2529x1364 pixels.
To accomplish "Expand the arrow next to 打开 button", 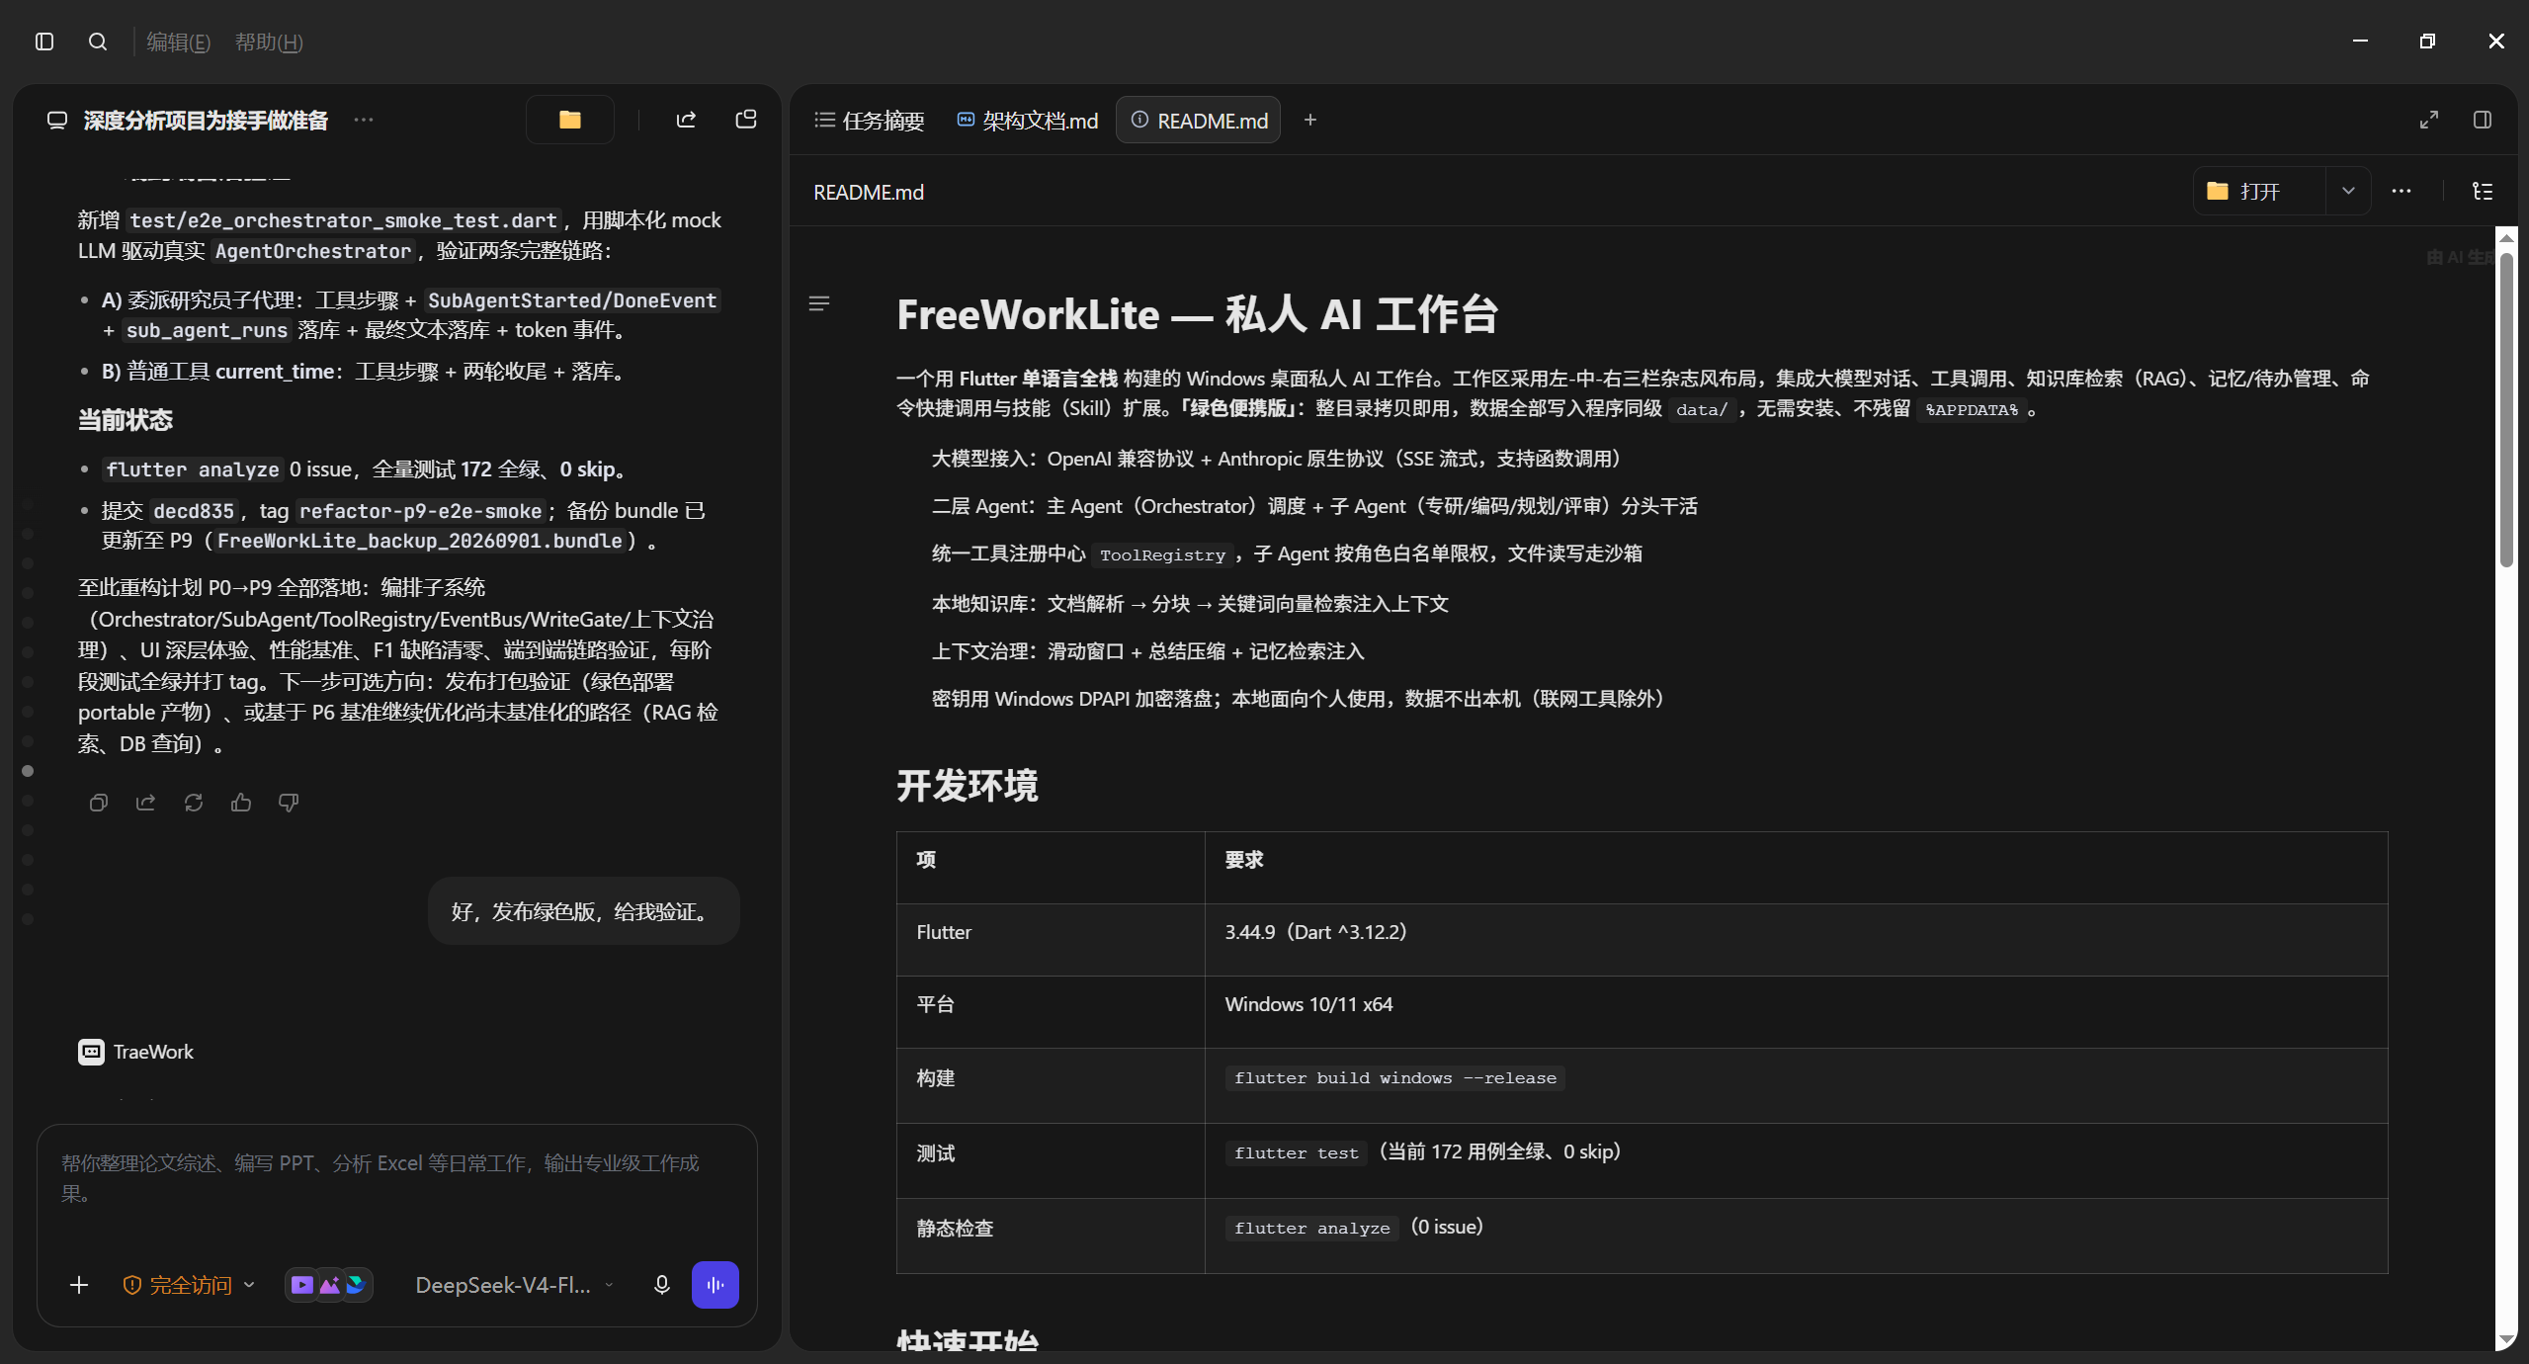I will click(2348, 191).
